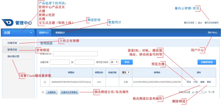This screenshot has height=105, width=222.
Task: Open the 每页显示数目 dropdown showing 20
Action: click(x=114, y=62)
